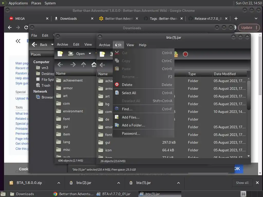Open Applications menu in top panel
This screenshot has height=197, width=263.
[x=18, y=3]
